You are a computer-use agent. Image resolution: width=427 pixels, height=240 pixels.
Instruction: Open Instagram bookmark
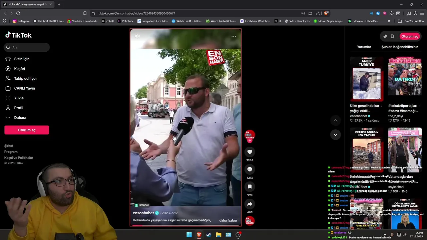[21, 21]
